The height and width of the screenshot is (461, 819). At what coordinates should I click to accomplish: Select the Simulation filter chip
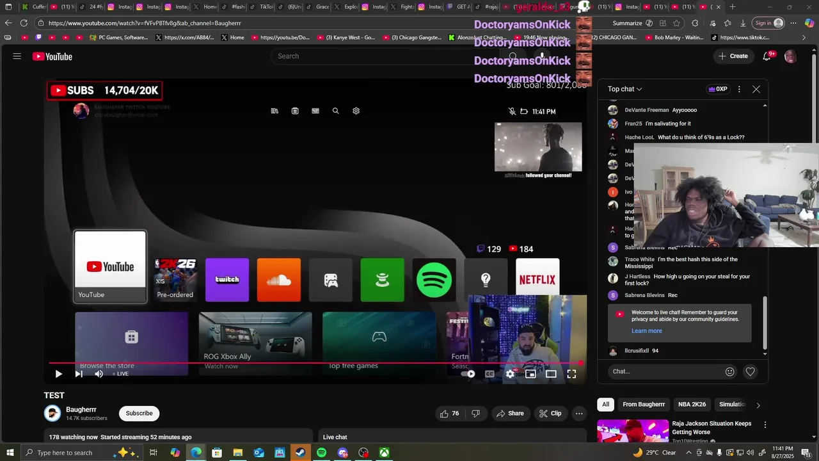pos(732,405)
